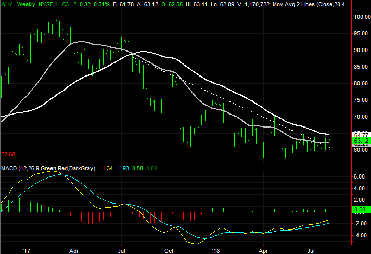
Task: Click the Apr label after '18 on date axis
Action: point(263,251)
